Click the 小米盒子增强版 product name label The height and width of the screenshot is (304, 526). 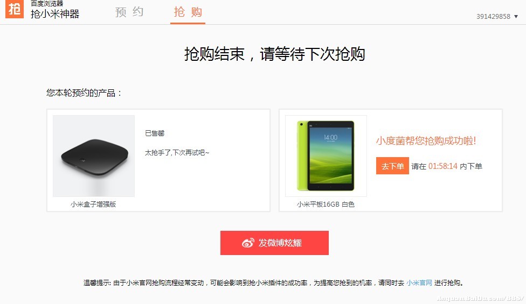tap(93, 204)
